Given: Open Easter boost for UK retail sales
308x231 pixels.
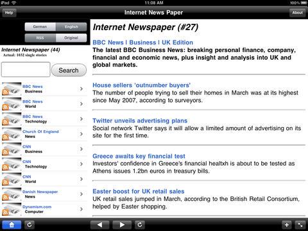Looking at the screenshot, I should pyautogui.click(x=139, y=191).
